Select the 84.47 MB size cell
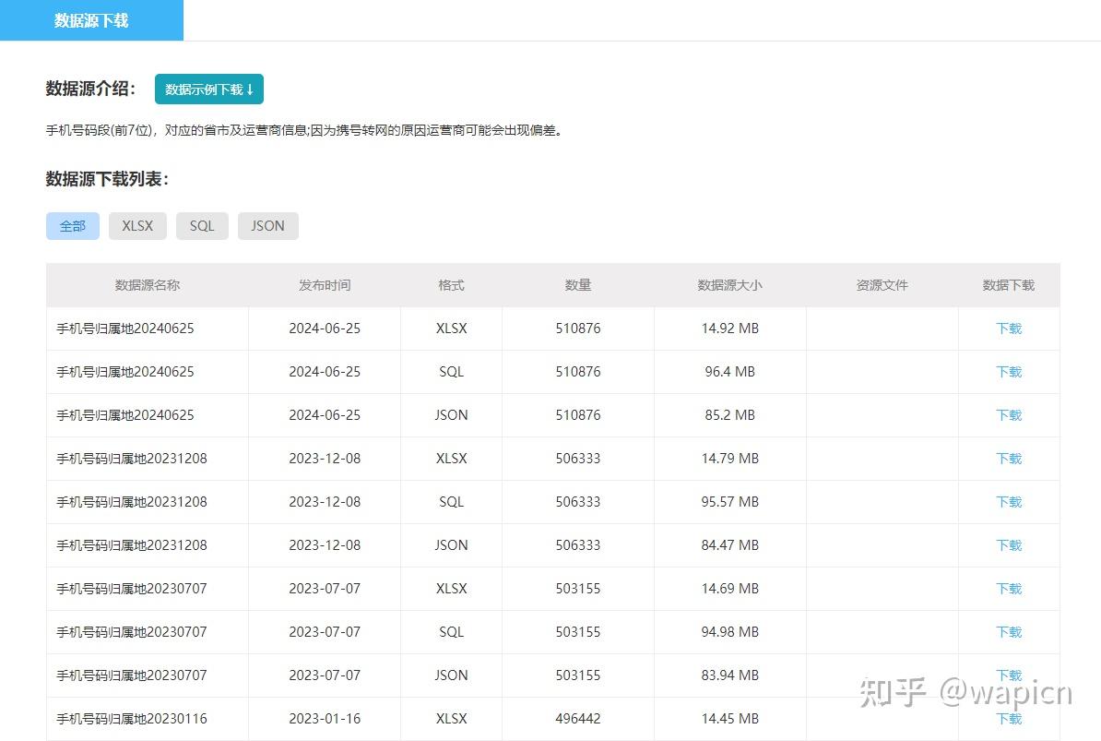Viewport: 1101px width, 741px height. [730, 545]
